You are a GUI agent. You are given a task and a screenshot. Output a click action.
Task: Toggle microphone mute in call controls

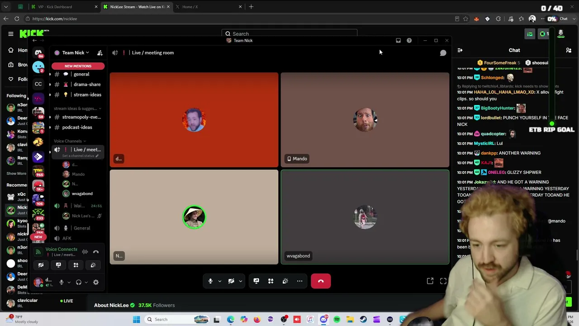point(210,281)
